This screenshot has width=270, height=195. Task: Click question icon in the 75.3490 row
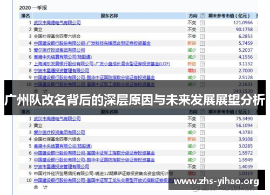(x=202, y=119)
